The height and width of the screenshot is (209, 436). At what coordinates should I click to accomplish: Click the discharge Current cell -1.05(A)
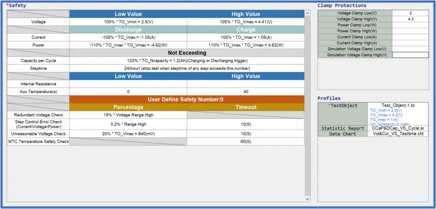pos(128,37)
